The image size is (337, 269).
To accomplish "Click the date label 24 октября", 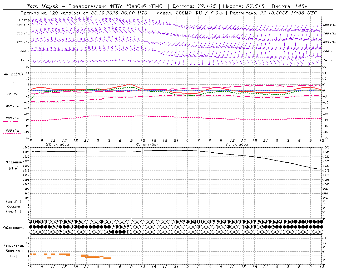I will click(237, 144).
